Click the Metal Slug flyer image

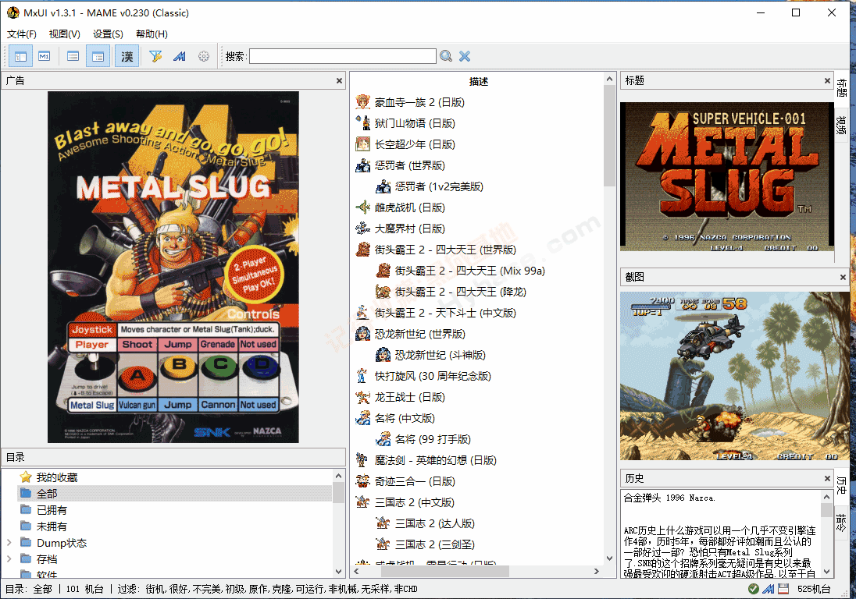(x=173, y=267)
